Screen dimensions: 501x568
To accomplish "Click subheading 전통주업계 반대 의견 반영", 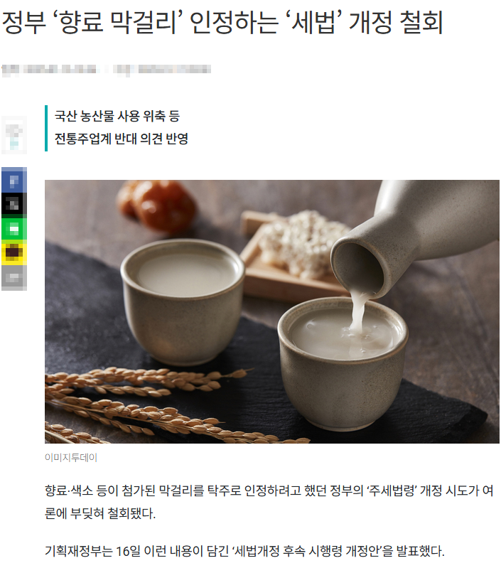I will click(122, 139).
